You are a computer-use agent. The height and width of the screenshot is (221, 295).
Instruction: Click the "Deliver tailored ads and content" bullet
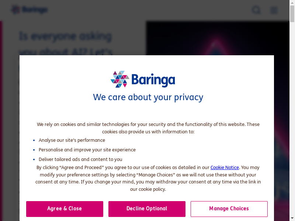tap(80, 159)
